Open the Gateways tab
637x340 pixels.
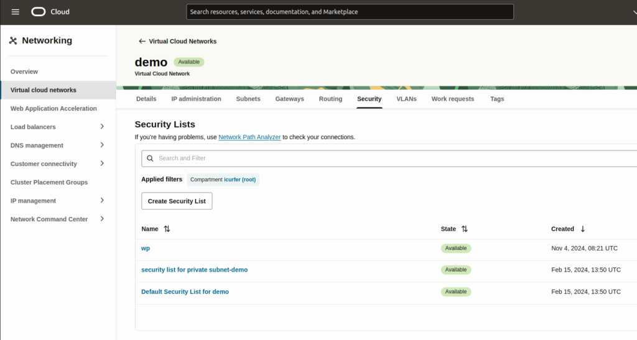pos(289,99)
